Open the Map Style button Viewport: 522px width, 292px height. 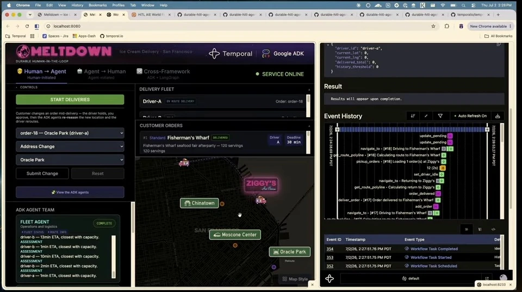pos(295,279)
